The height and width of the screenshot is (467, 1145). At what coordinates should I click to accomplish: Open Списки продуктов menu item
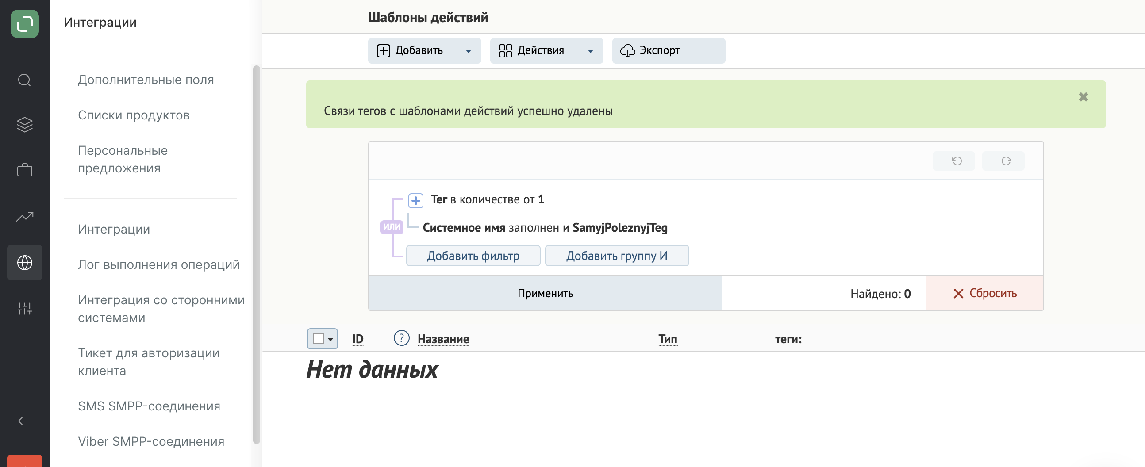134,115
